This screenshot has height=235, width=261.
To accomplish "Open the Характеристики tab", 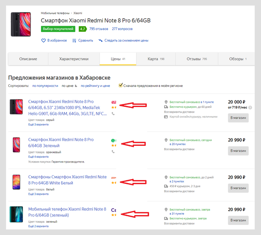I will tap(74, 59).
